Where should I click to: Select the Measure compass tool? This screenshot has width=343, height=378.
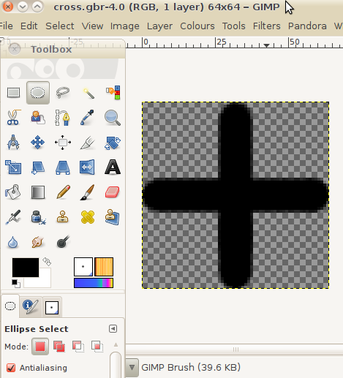[x=13, y=143]
